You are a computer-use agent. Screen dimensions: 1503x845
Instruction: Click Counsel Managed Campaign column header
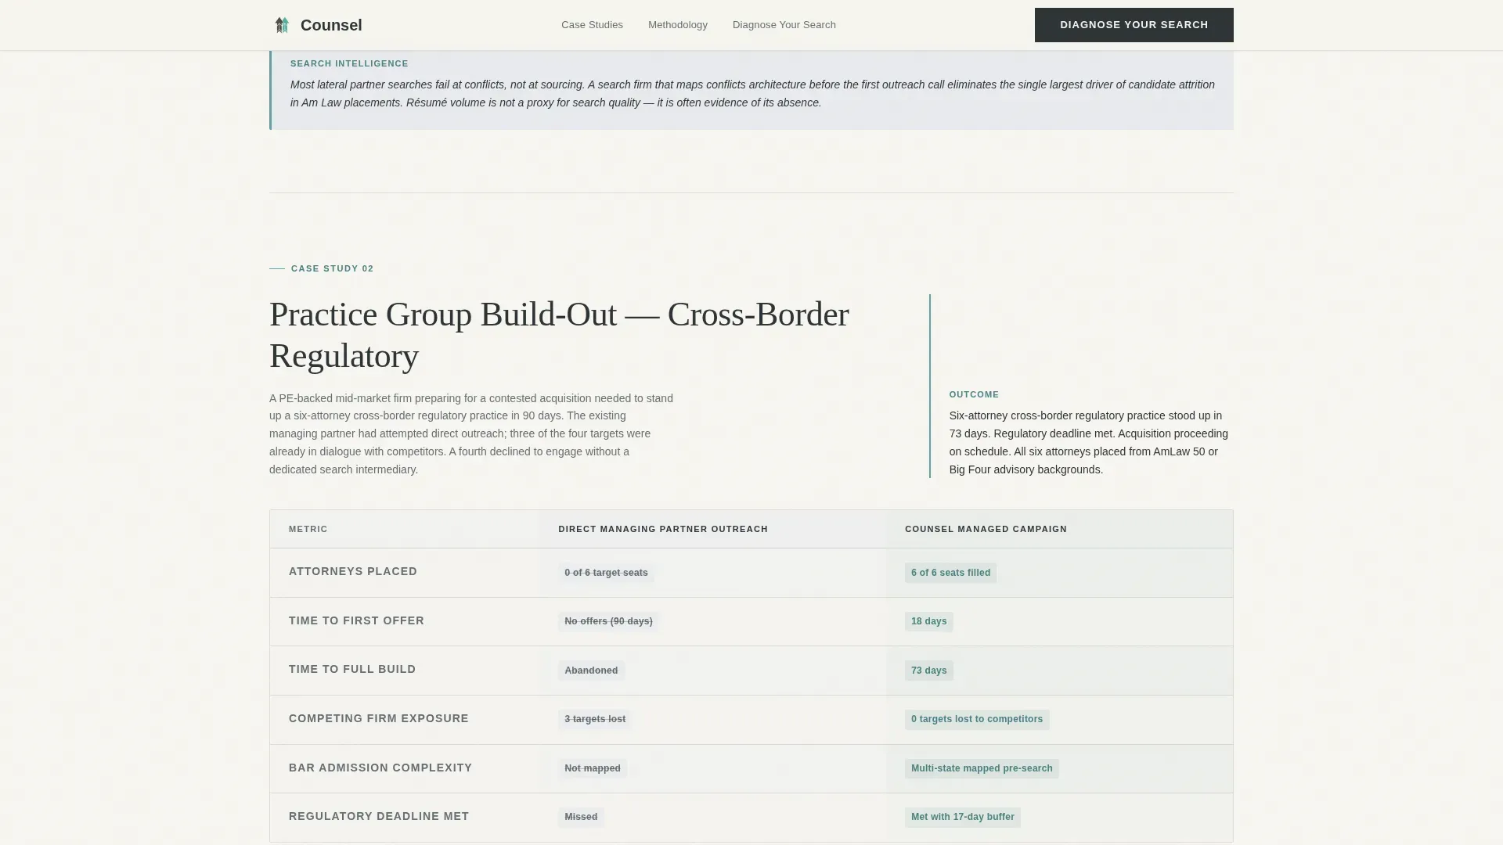[986, 529]
